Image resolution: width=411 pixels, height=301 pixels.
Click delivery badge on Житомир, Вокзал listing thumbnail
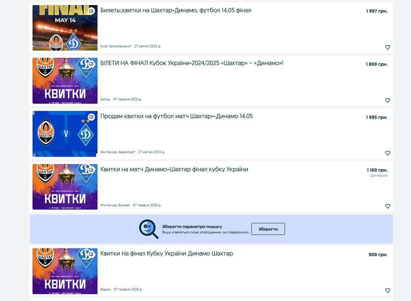(91, 170)
